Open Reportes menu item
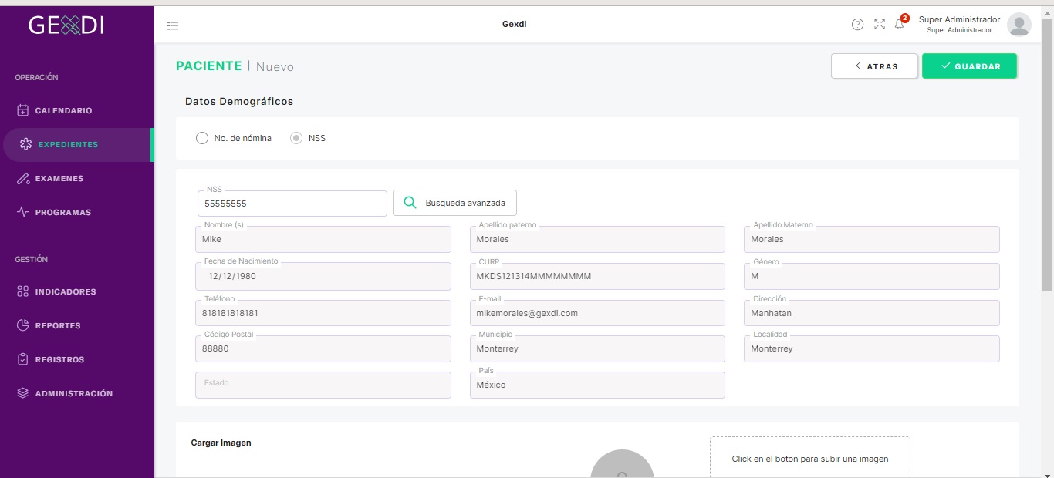 [x=77, y=325]
